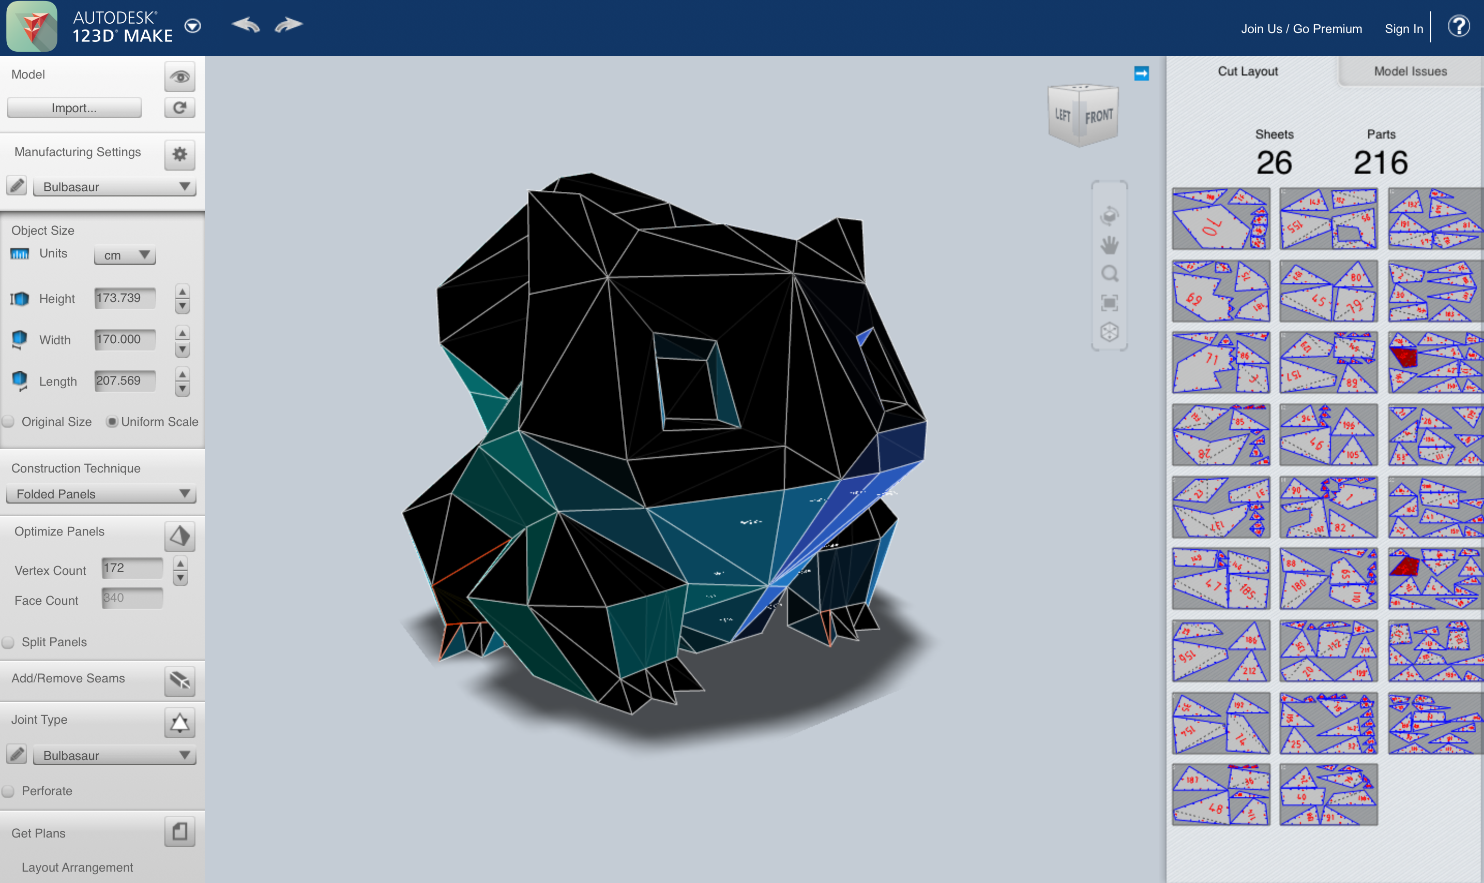Image resolution: width=1484 pixels, height=883 pixels.
Task: Open the Joint Type icon
Action: pos(180,722)
